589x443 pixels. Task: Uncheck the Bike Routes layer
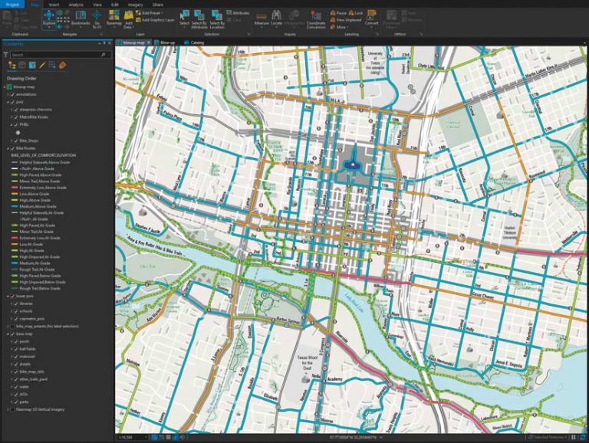[x=12, y=148]
